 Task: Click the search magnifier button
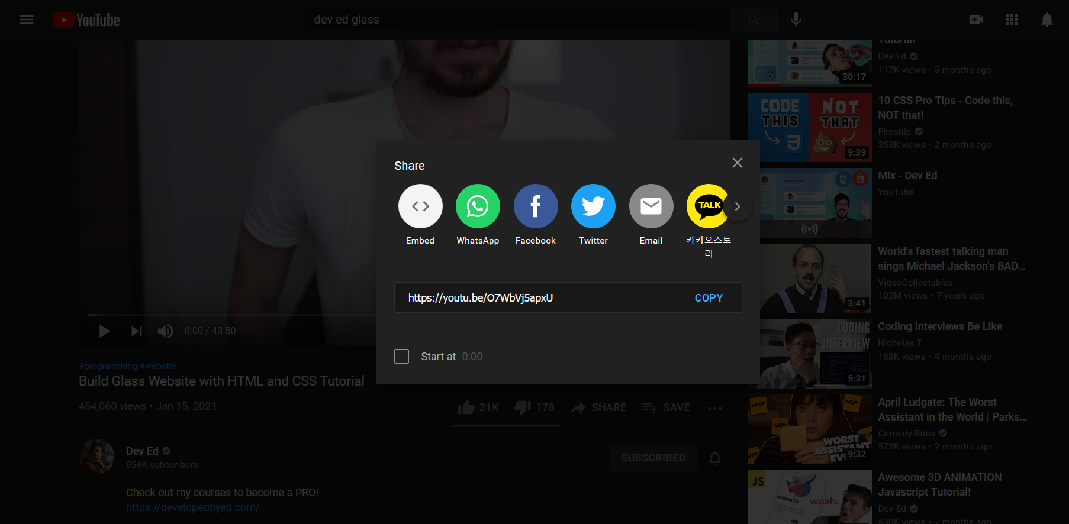753,20
